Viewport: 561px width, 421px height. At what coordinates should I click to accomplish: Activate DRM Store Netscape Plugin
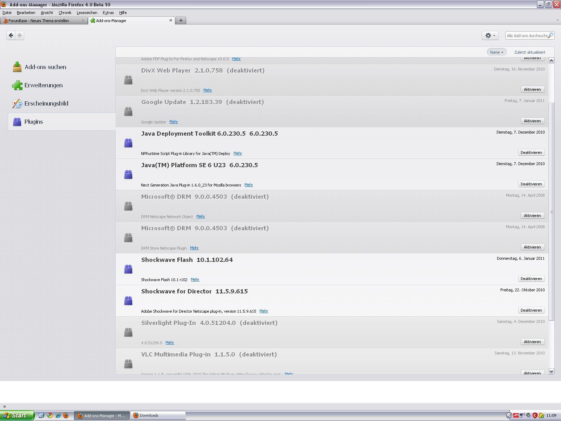(532, 247)
